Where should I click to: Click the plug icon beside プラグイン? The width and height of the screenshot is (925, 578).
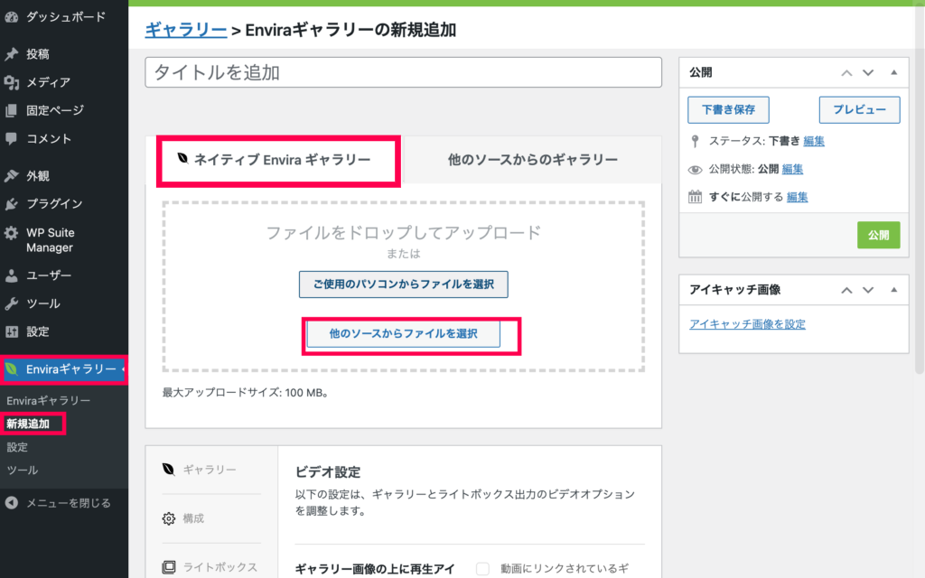(x=11, y=204)
